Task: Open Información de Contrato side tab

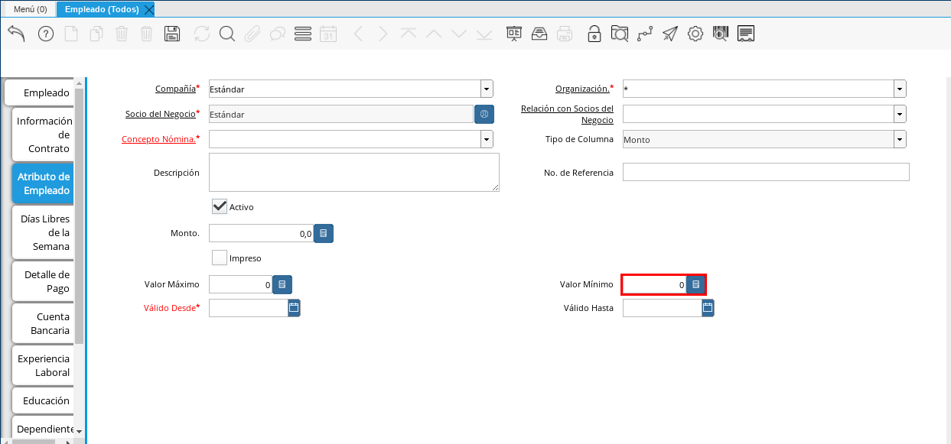Action: tap(44, 134)
